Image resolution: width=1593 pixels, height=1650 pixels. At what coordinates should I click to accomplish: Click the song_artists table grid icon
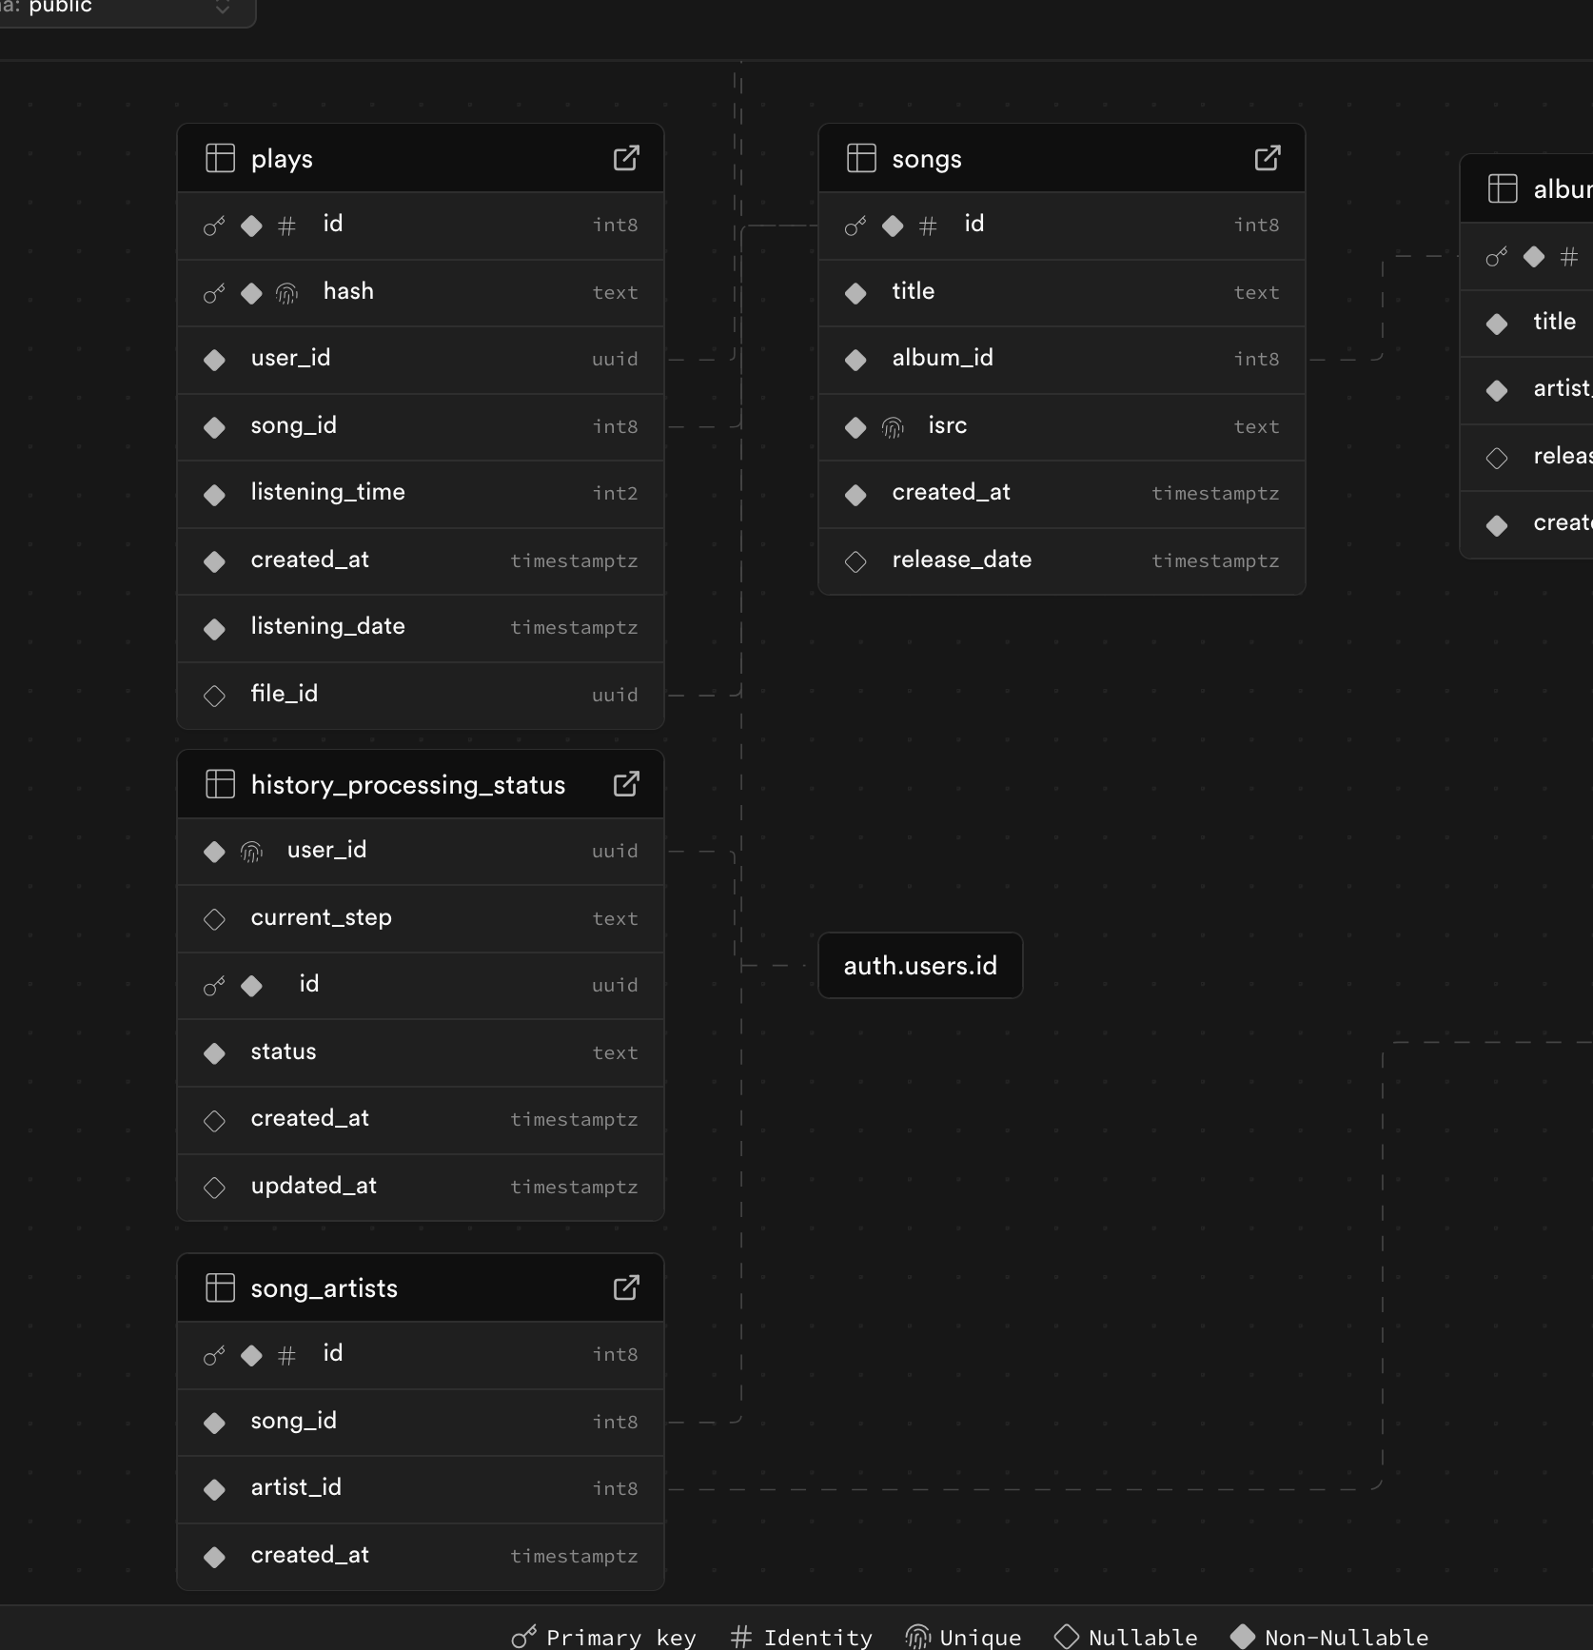tap(220, 1287)
